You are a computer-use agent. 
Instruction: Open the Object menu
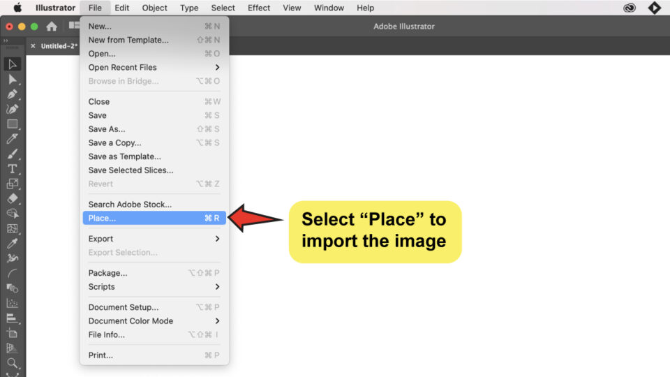(154, 8)
